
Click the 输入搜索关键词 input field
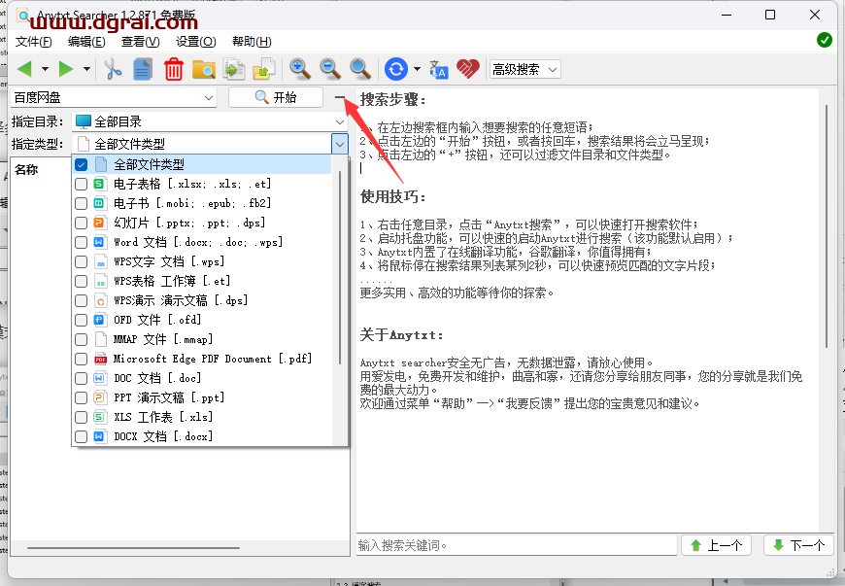tap(517, 545)
